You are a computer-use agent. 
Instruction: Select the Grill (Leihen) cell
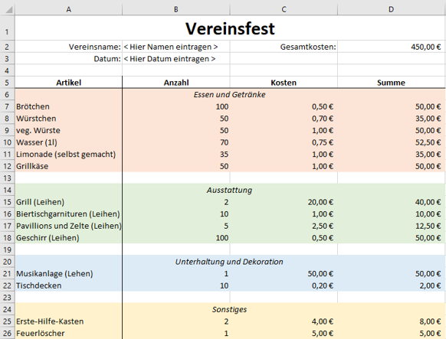[x=68, y=202]
